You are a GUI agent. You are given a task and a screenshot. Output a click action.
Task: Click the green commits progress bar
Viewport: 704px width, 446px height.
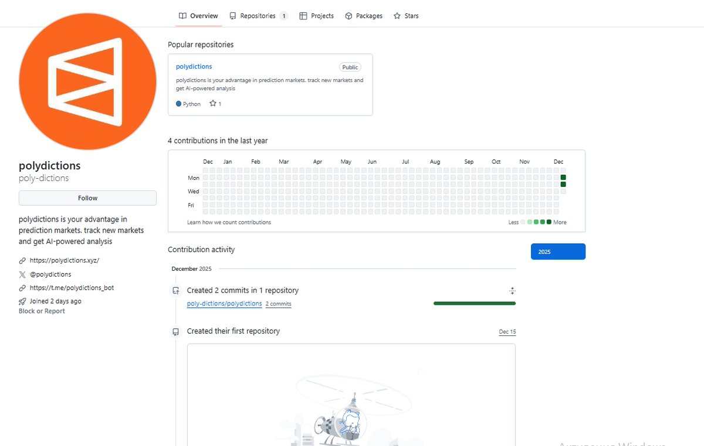point(475,304)
